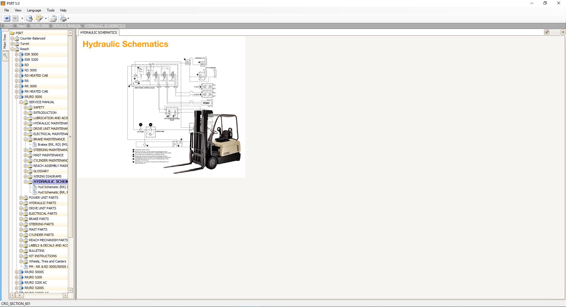Click the blue Back arrow toolbar button

pos(6,18)
